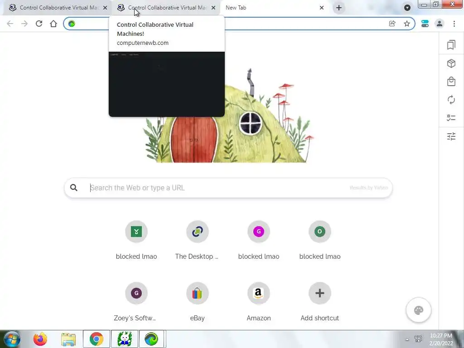Launch Firefox from the taskbar
Image resolution: width=464 pixels, height=348 pixels.
coord(40,339)
